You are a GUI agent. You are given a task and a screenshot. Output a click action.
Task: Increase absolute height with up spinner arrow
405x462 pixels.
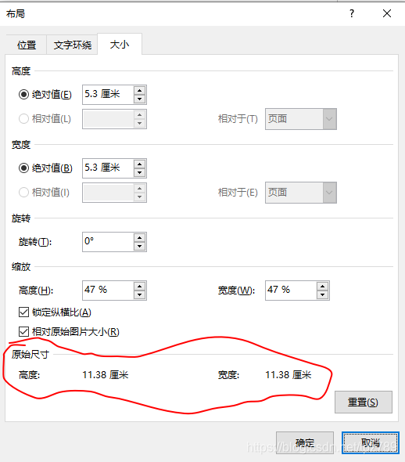[x=140, y=91]
